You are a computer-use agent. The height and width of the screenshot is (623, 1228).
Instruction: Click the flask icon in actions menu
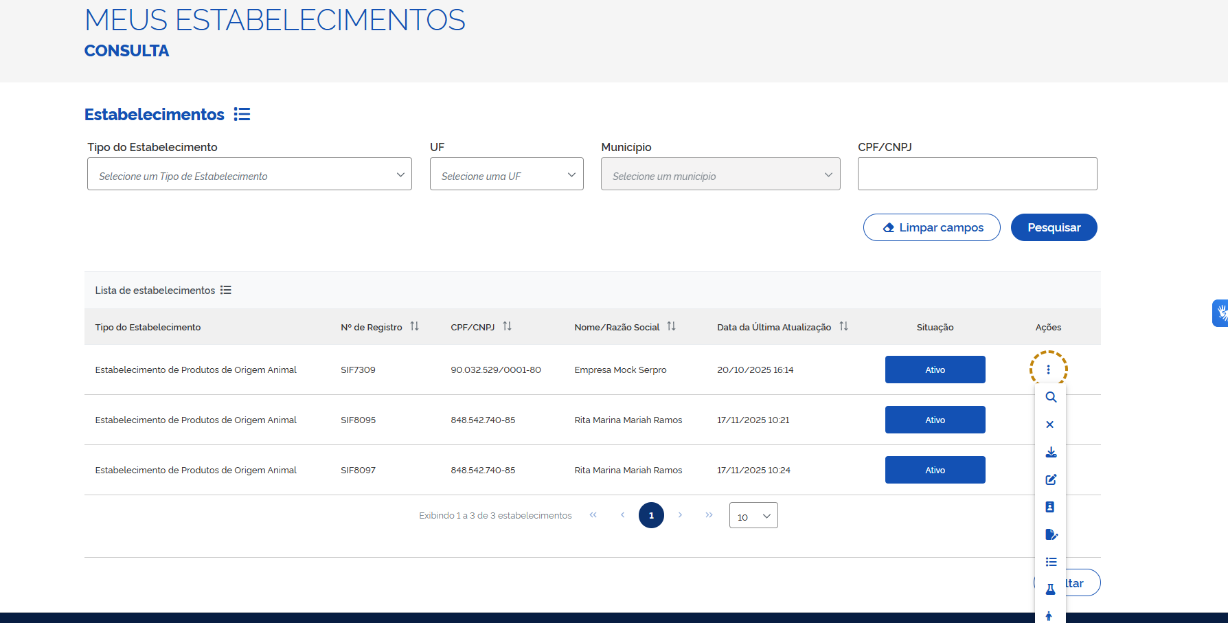point(1050,589)
